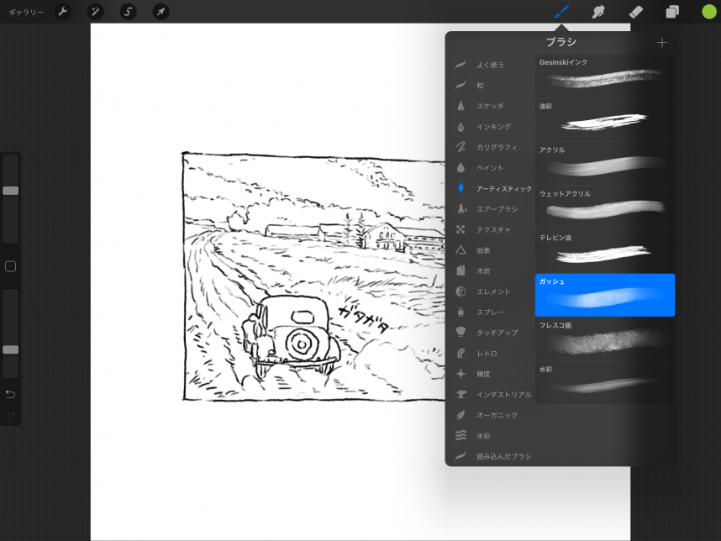Return to ギャラリー gallery
The height and width of the screenshot is (541, 721).
(x=26, y=13)
